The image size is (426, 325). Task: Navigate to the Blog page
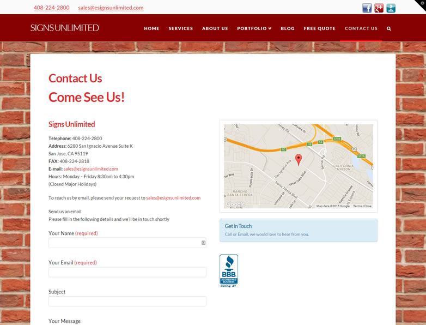tap(287, 28)
